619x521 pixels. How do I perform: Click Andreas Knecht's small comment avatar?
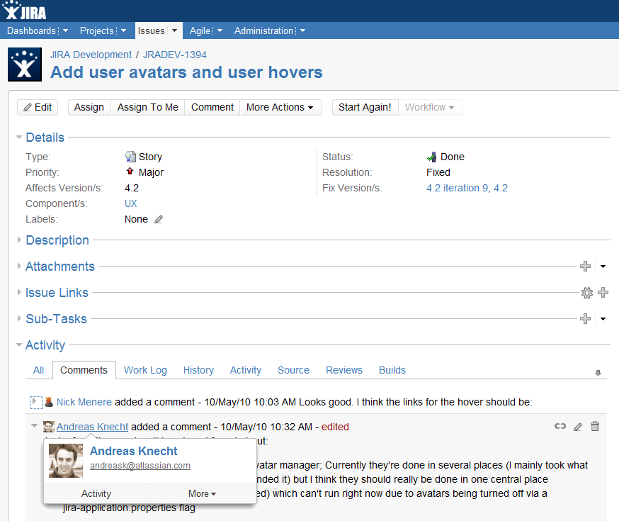49,427
